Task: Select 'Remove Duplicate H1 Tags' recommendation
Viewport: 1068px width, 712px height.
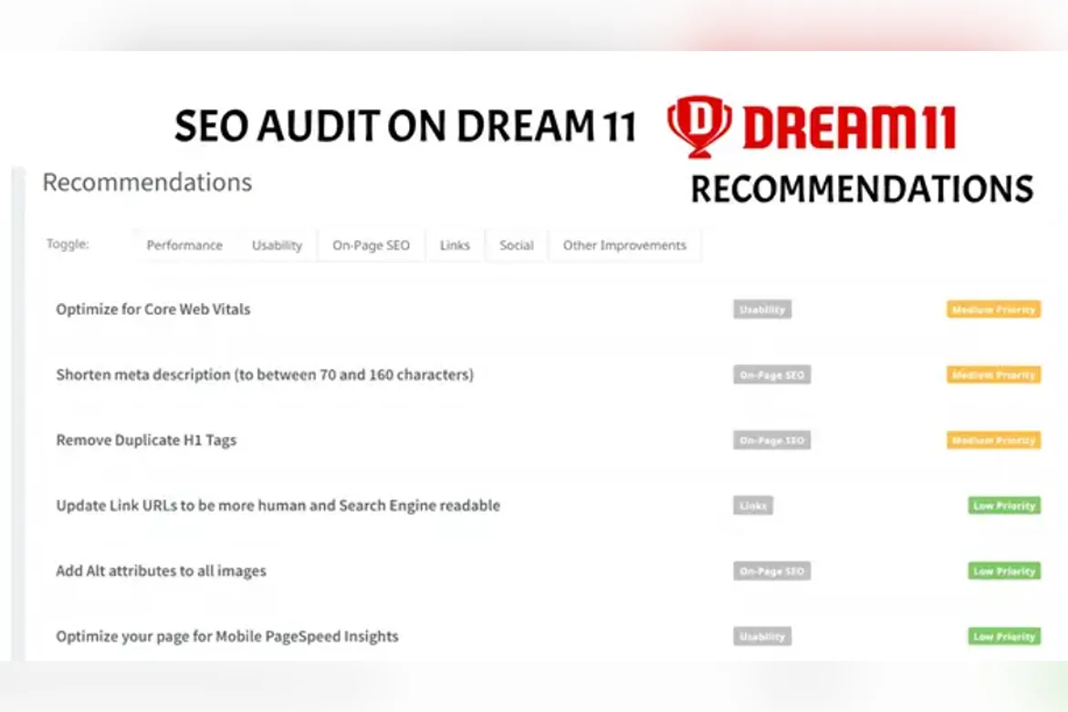Action: (x=146, y=440)
